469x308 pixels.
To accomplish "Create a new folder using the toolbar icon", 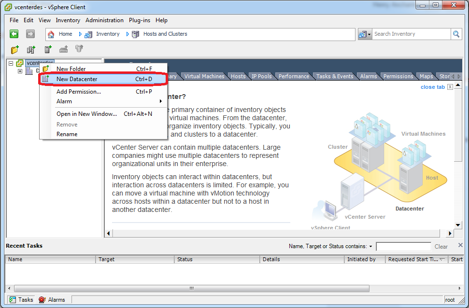I will 14,49.
